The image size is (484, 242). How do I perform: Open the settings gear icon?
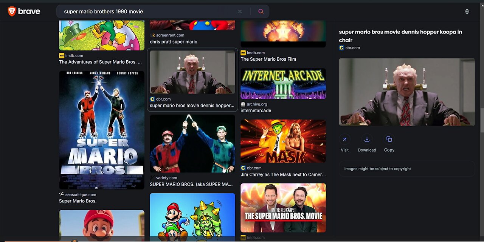[x=467, y=11]
